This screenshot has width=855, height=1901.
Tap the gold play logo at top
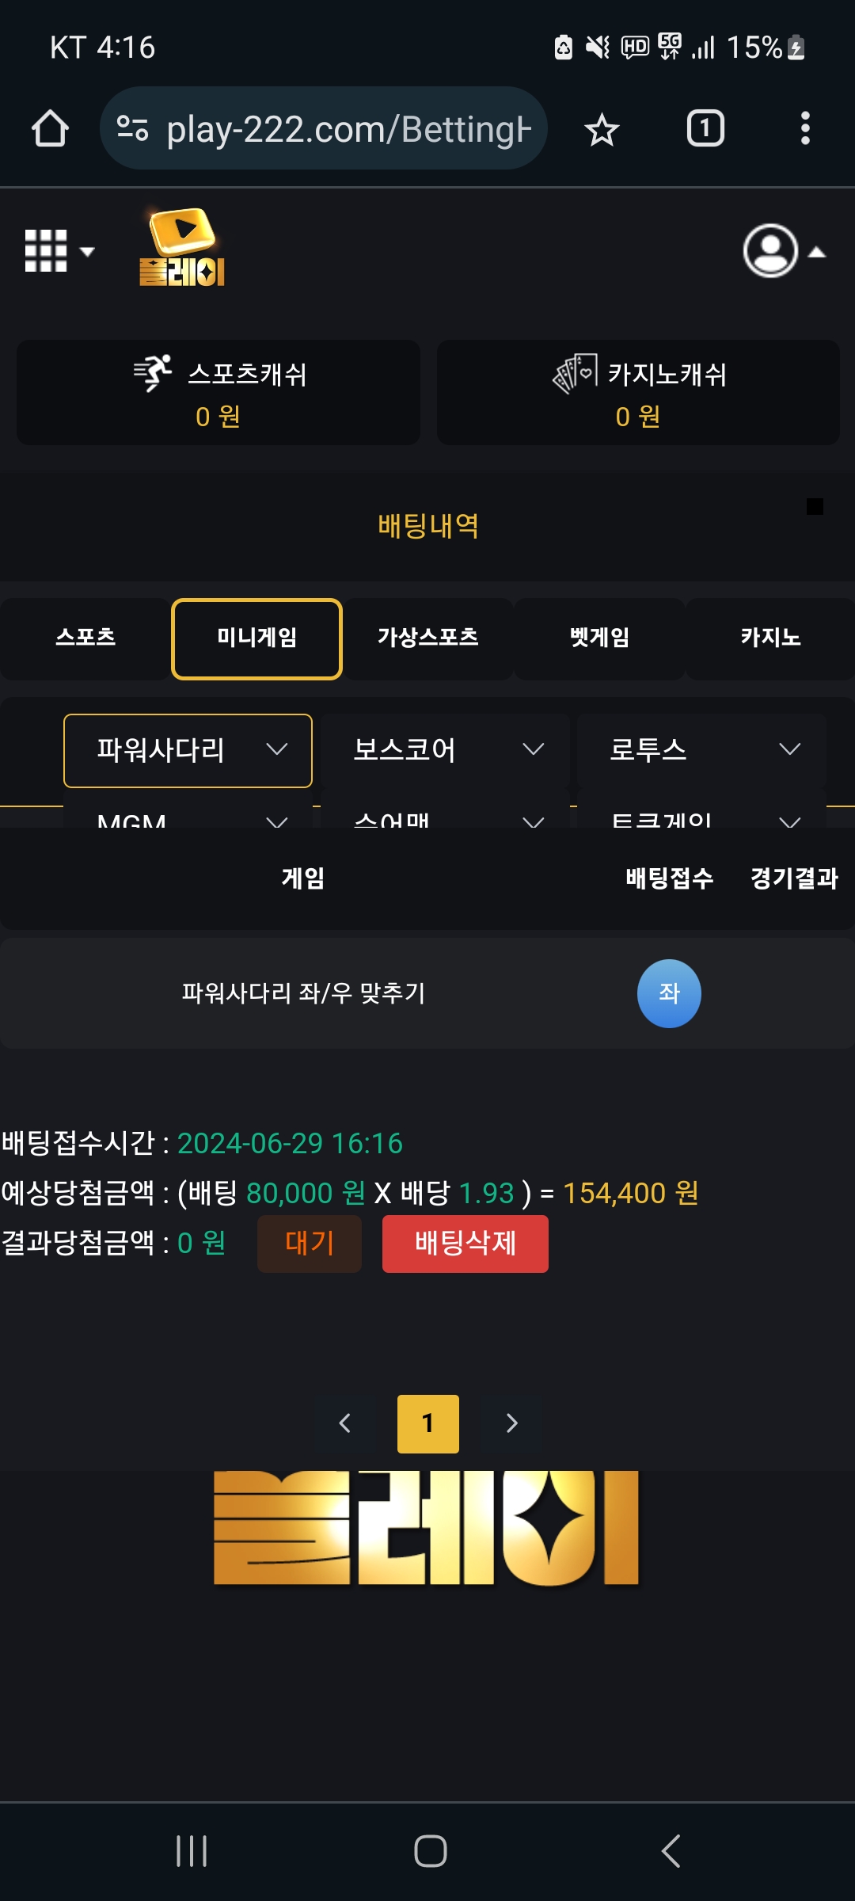coord(183,247)
